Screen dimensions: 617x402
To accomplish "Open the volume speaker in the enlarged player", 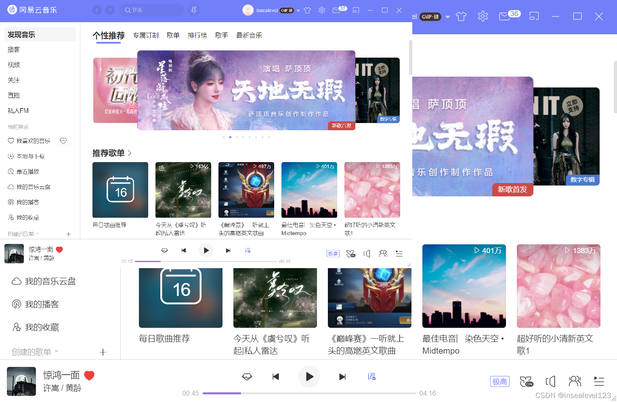I will [x=550, y=381].
